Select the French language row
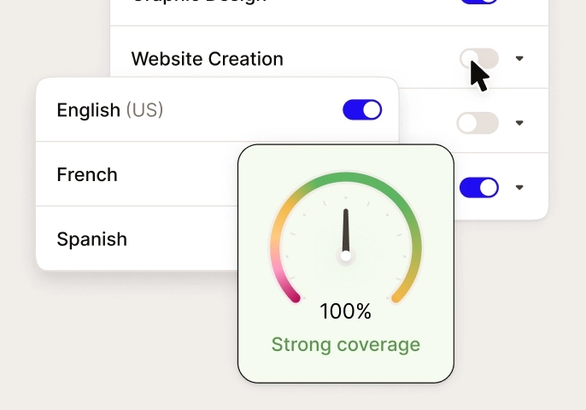 [x=137, y=174]
